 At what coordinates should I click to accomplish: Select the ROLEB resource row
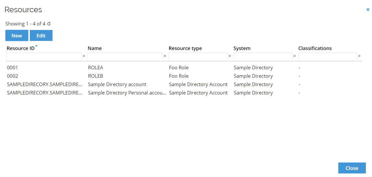(x=184, y=76)
